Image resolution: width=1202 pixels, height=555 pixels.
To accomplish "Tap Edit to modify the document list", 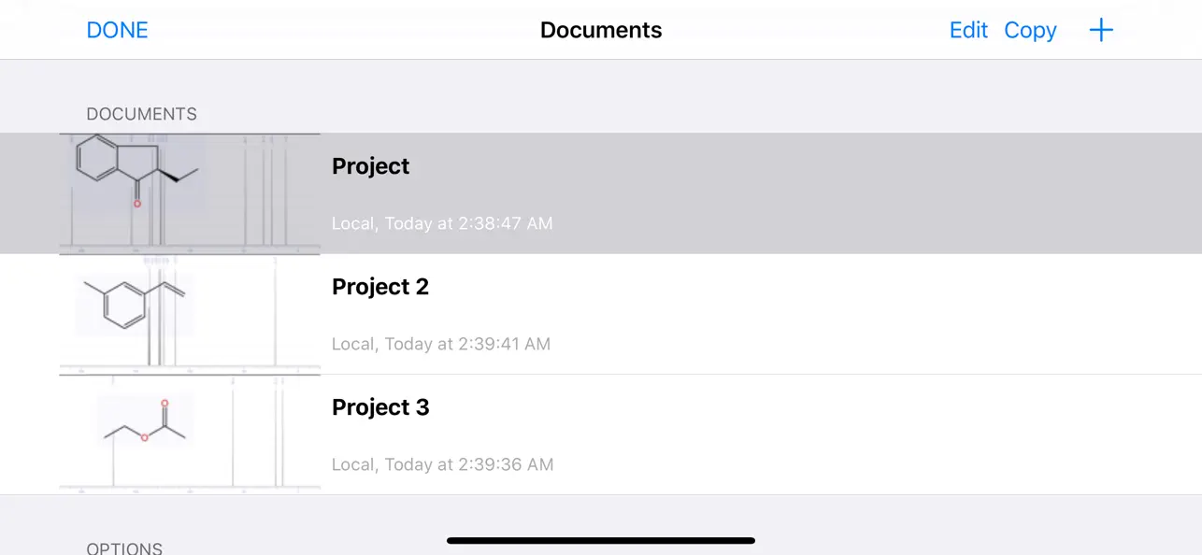I will coord(968,30).
